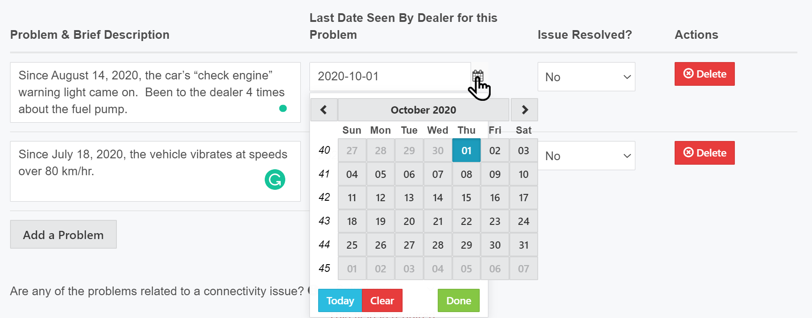Viewport: 812px width, 318px height.
Task: Click the green dot in fuel pump description
Action: [283, 108]
